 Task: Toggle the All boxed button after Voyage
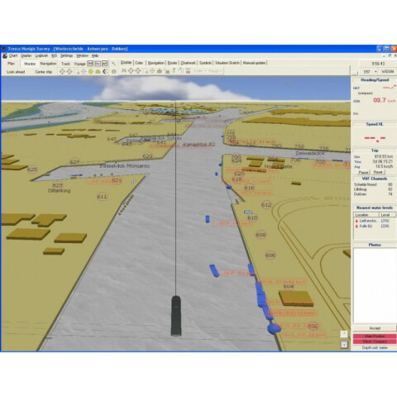pyautogui.click(x=104, y=64)
